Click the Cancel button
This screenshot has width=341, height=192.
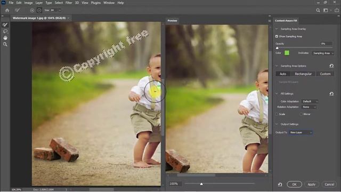(x=329, y=185)
